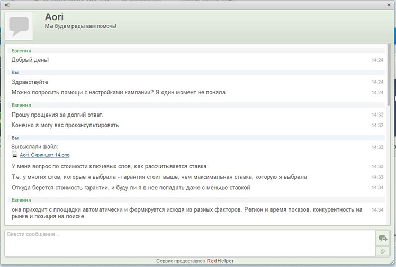This screenshot has width=396, height=267.
Task: Close the Aori chat window
Action: pos(389,5)
